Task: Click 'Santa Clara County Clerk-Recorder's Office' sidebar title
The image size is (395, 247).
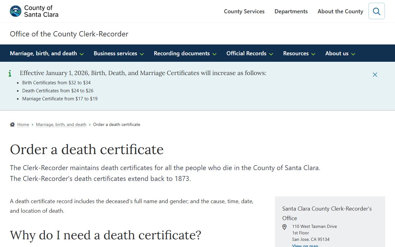Action: (327, 213)
